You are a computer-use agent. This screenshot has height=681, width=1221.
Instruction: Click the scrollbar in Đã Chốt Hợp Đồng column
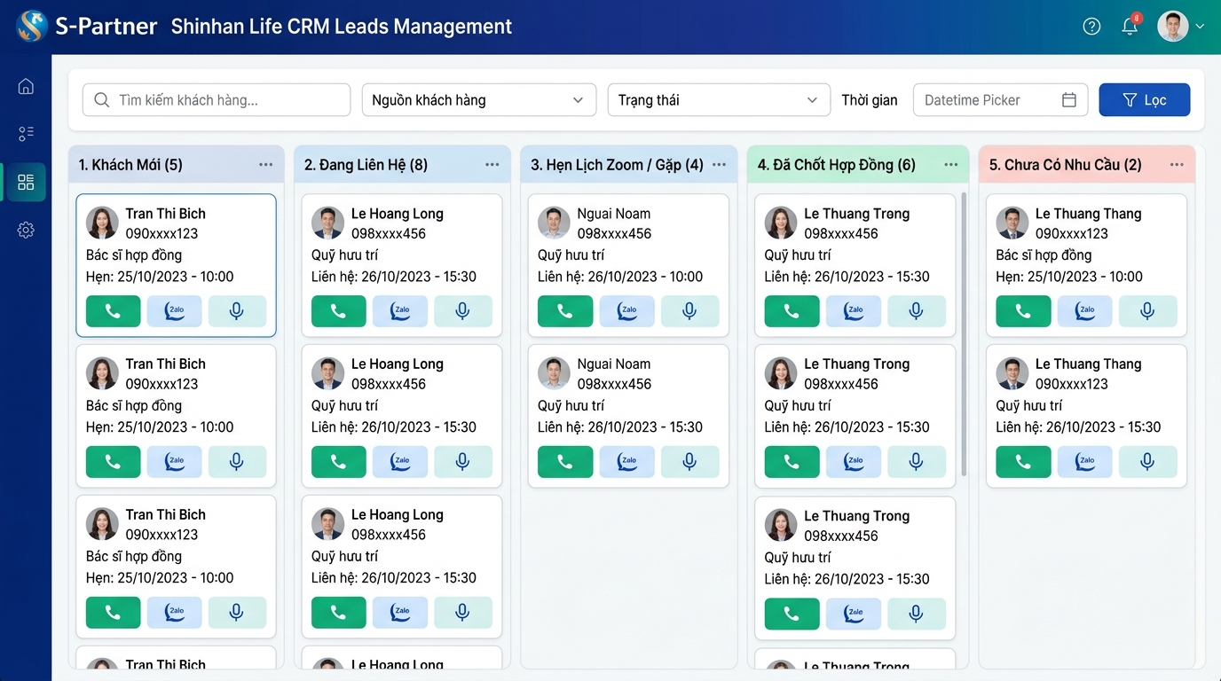[965, 334]
